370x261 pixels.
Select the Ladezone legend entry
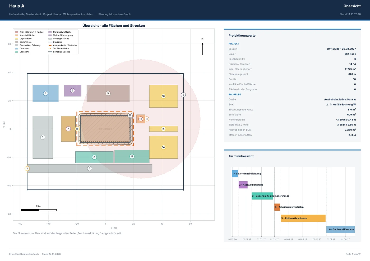[22, 52]
